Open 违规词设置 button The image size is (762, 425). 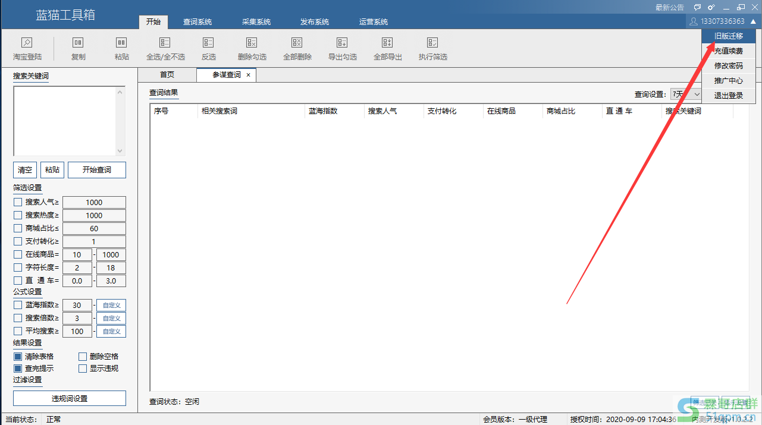pos(70,398)
